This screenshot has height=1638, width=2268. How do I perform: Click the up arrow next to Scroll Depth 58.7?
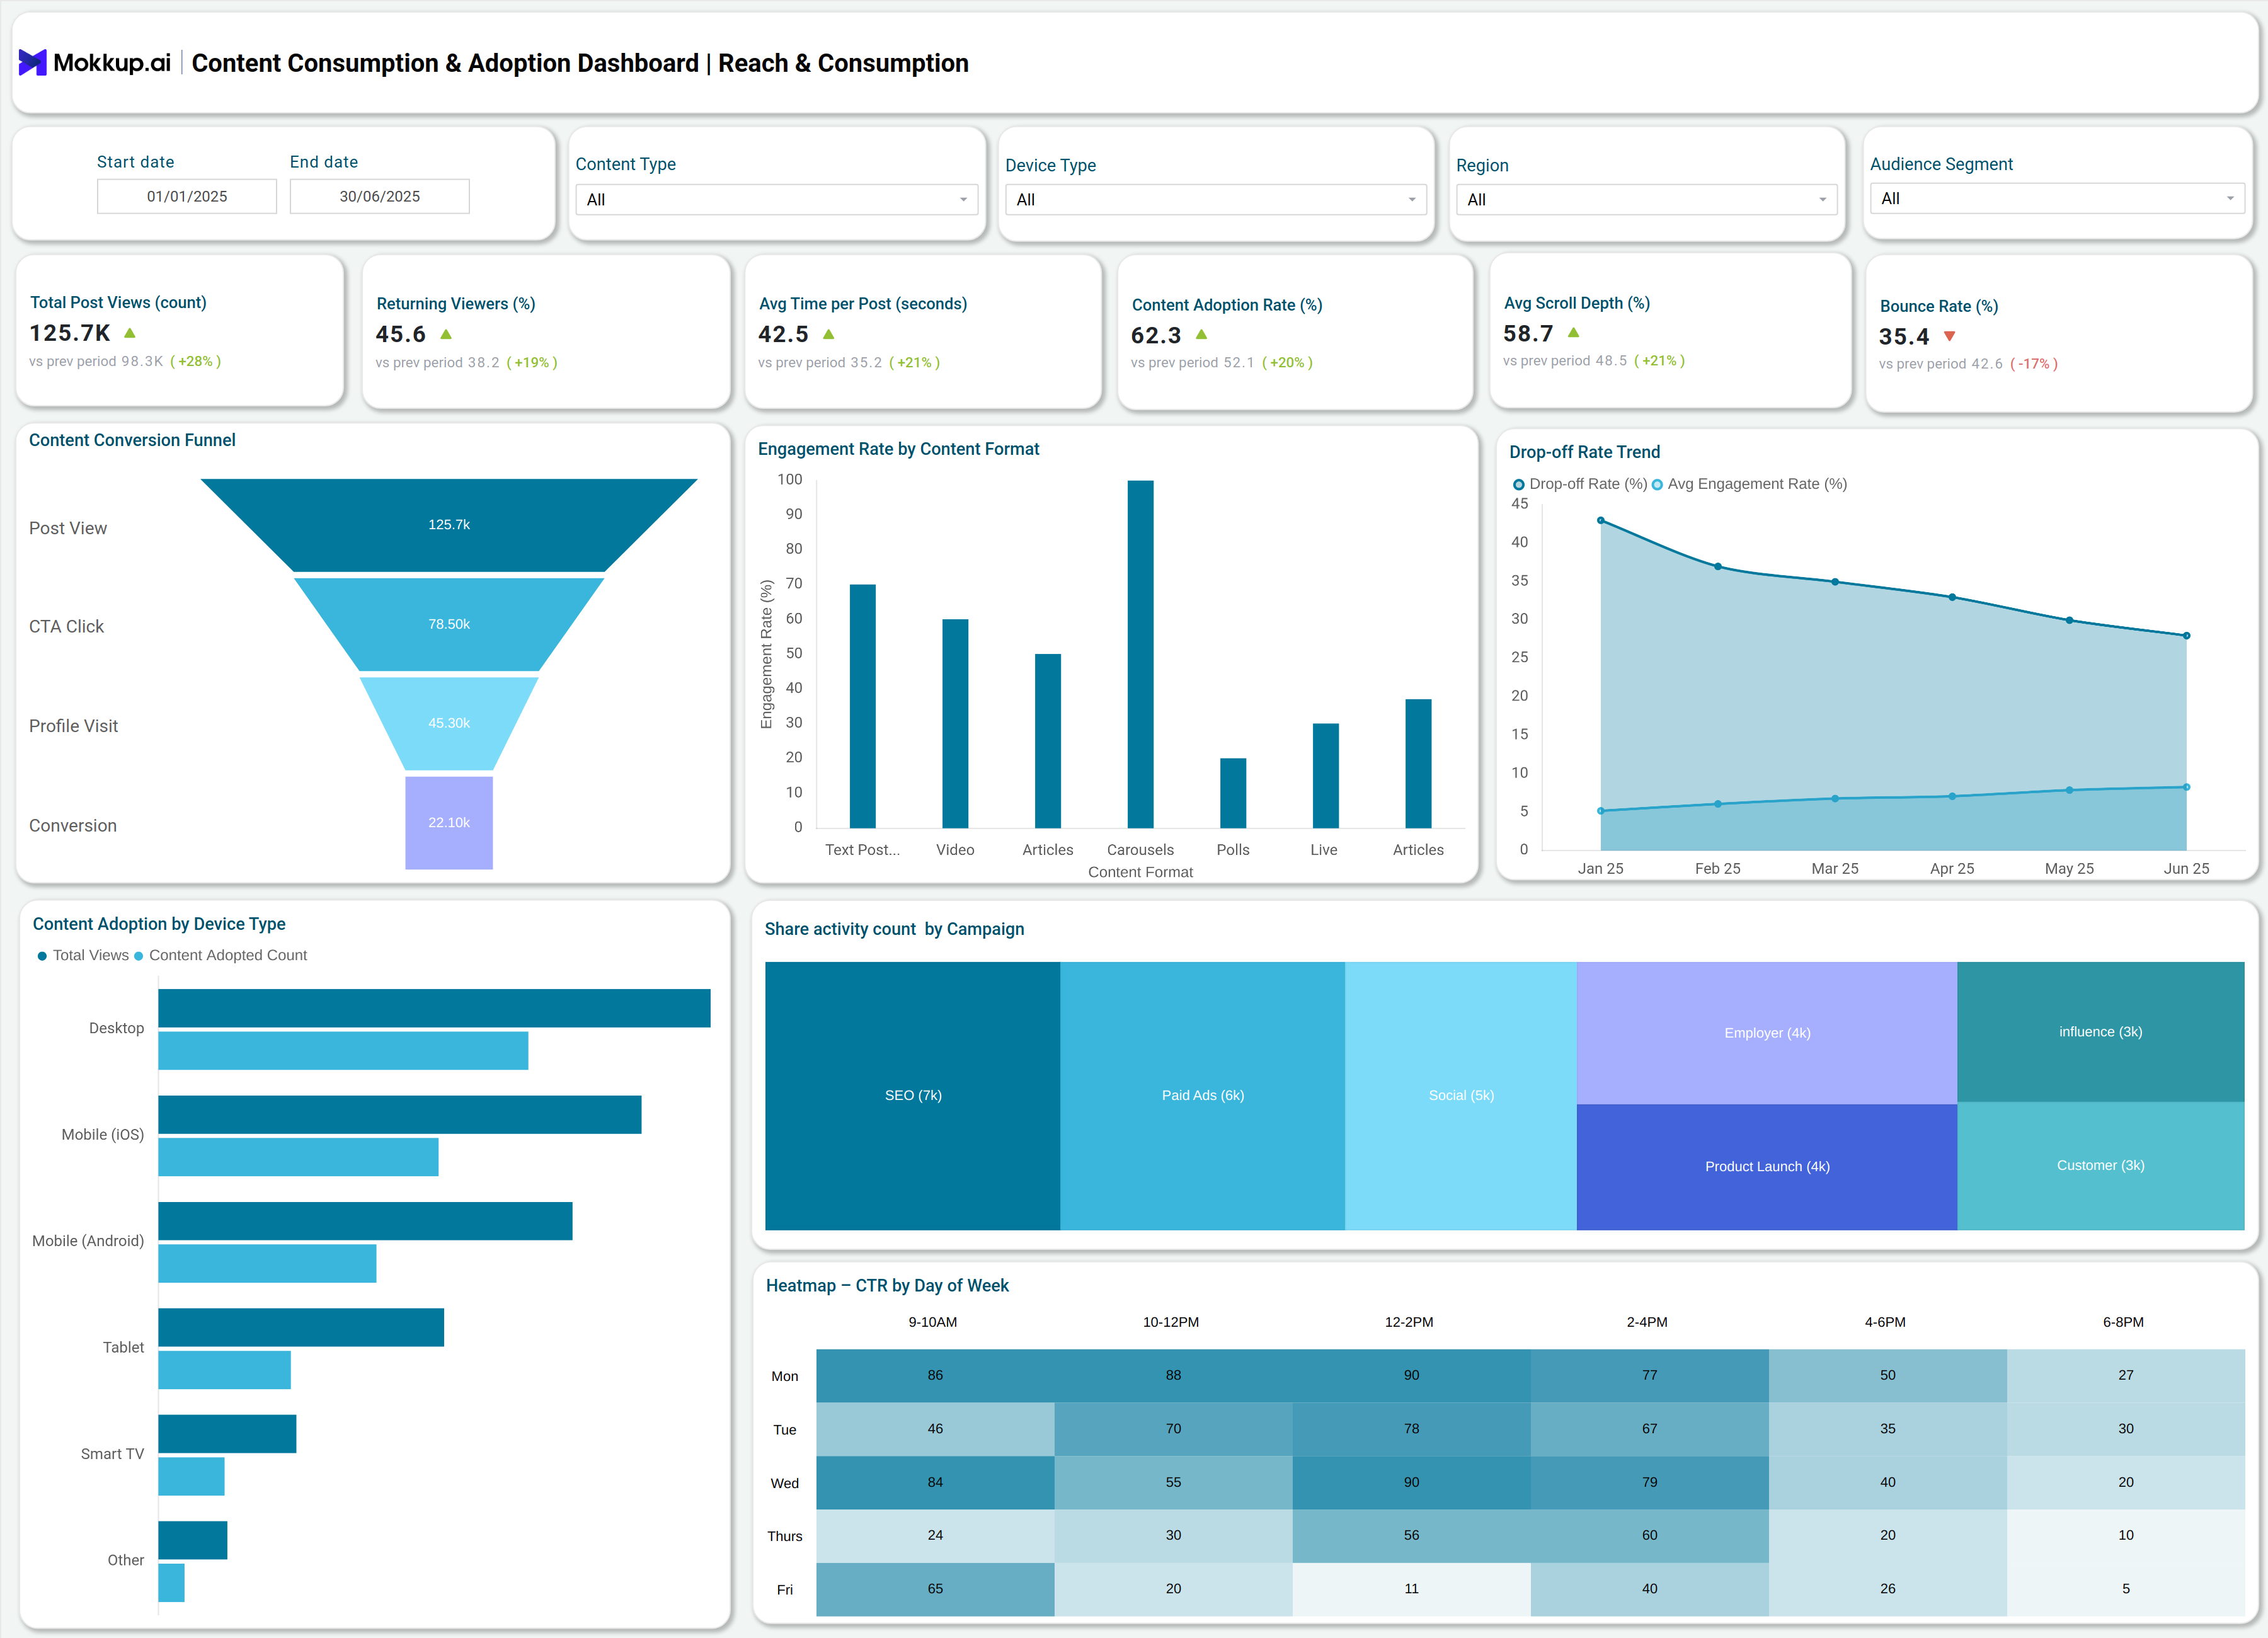[1573, 333]
